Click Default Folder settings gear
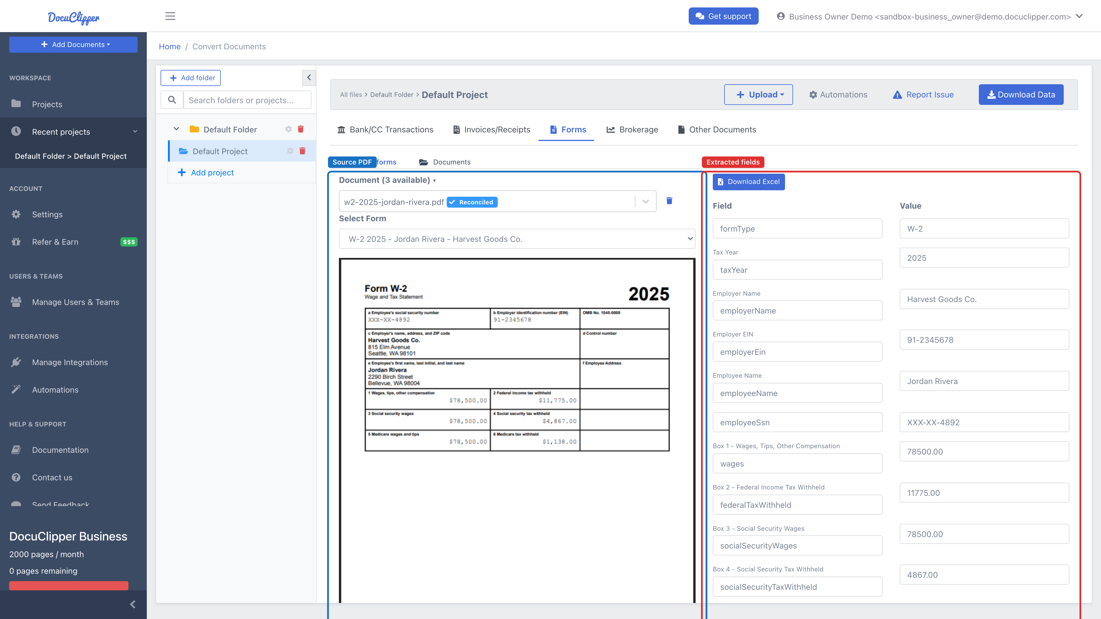Screen dimensions: 1101x619 click(x=288, y=129)
